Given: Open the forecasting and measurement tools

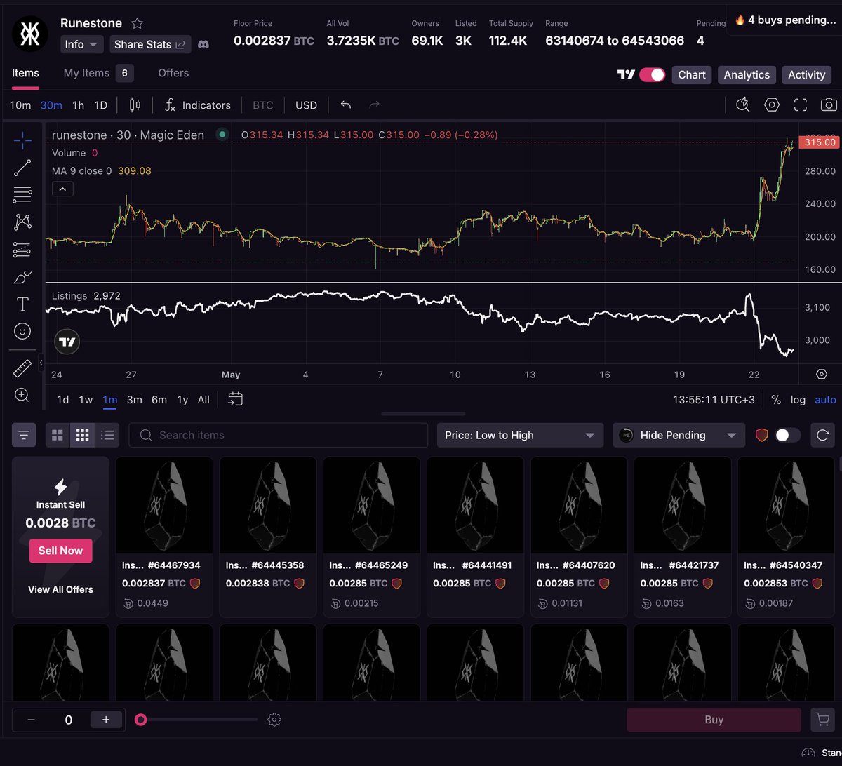Looking at the screenshot, I should pos(22,250).
